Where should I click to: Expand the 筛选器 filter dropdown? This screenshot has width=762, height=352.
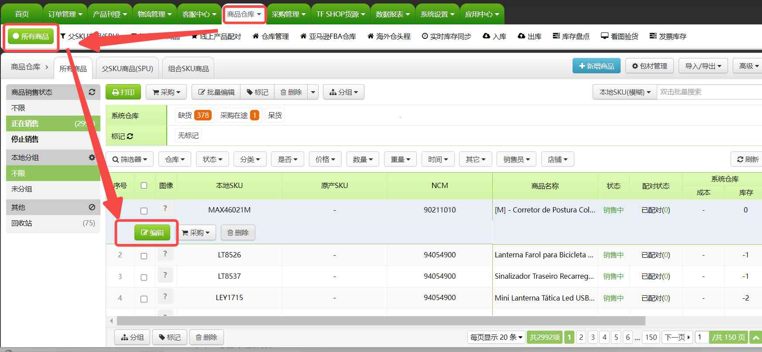click(130, 159)
